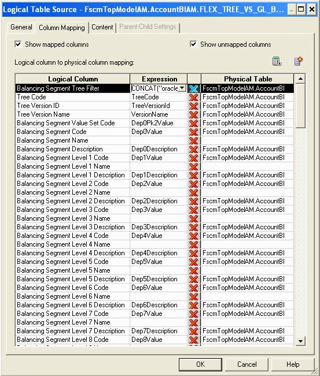Remove Balancing Segment Level 7 Description mapping
The image size is (320, 376).
point(194,331)
